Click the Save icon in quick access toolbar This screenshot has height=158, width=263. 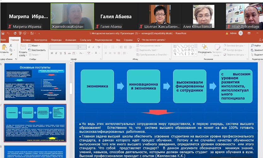(x=3, y=33)
